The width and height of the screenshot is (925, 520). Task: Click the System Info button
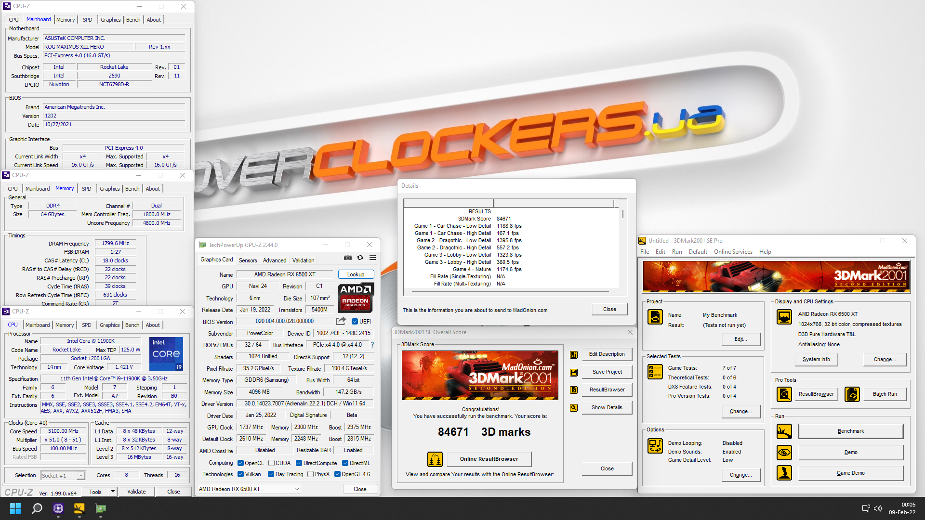click(816, 360)
